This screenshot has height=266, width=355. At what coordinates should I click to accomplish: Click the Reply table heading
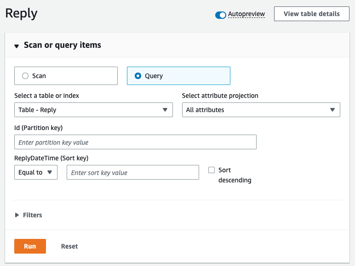(21, 13)
